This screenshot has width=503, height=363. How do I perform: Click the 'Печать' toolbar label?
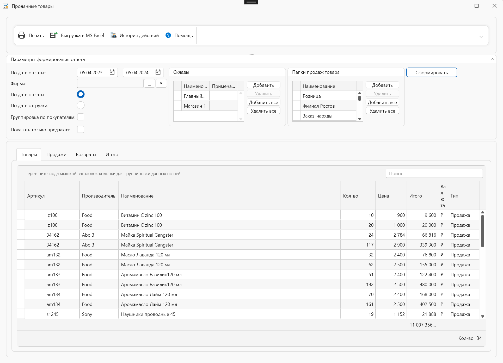(36, 35)
